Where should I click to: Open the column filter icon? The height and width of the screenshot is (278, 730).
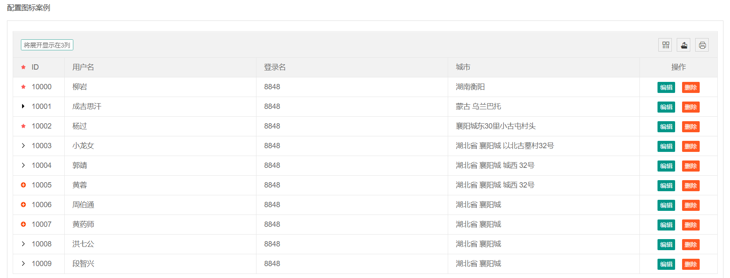tap(666, 45)
